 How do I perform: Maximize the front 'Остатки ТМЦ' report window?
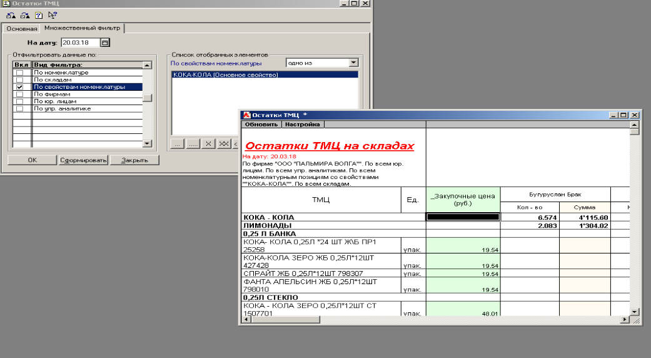pyautogui.click(x=624, y=115)
